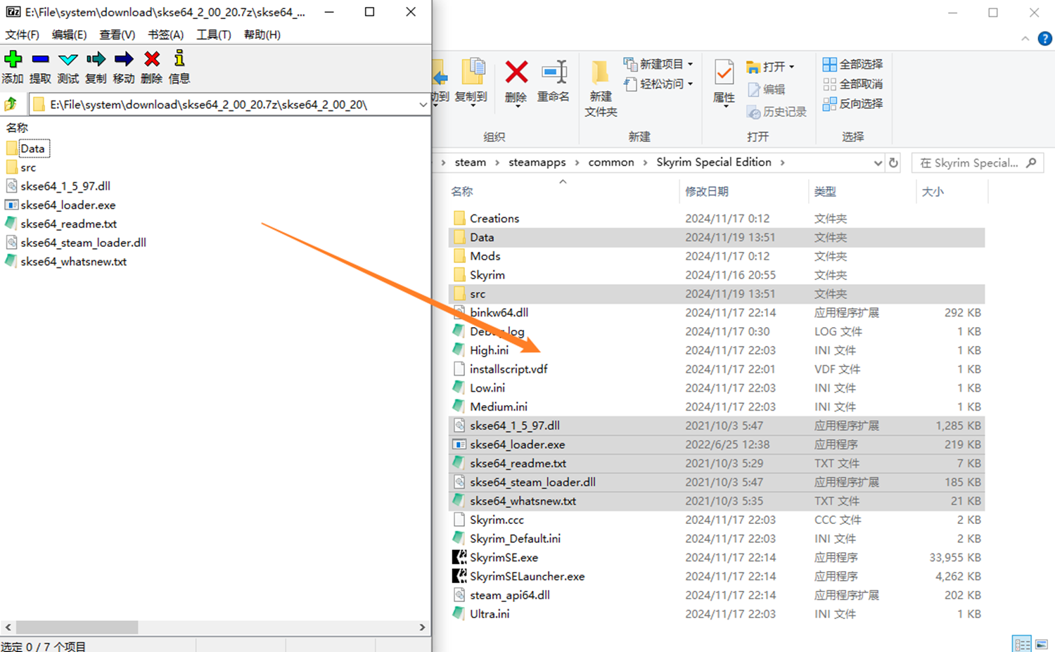1055x652 pixels.
Task: Collapse the Explorer ribbon with chevron
Action: [1025, 39]
